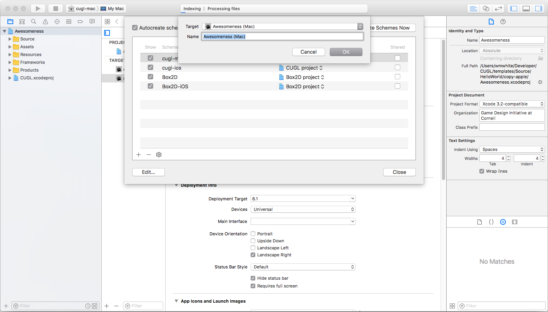Screen dimensions: 548x312
Task: Click the Edit... button
Action: tap(148, 172)
